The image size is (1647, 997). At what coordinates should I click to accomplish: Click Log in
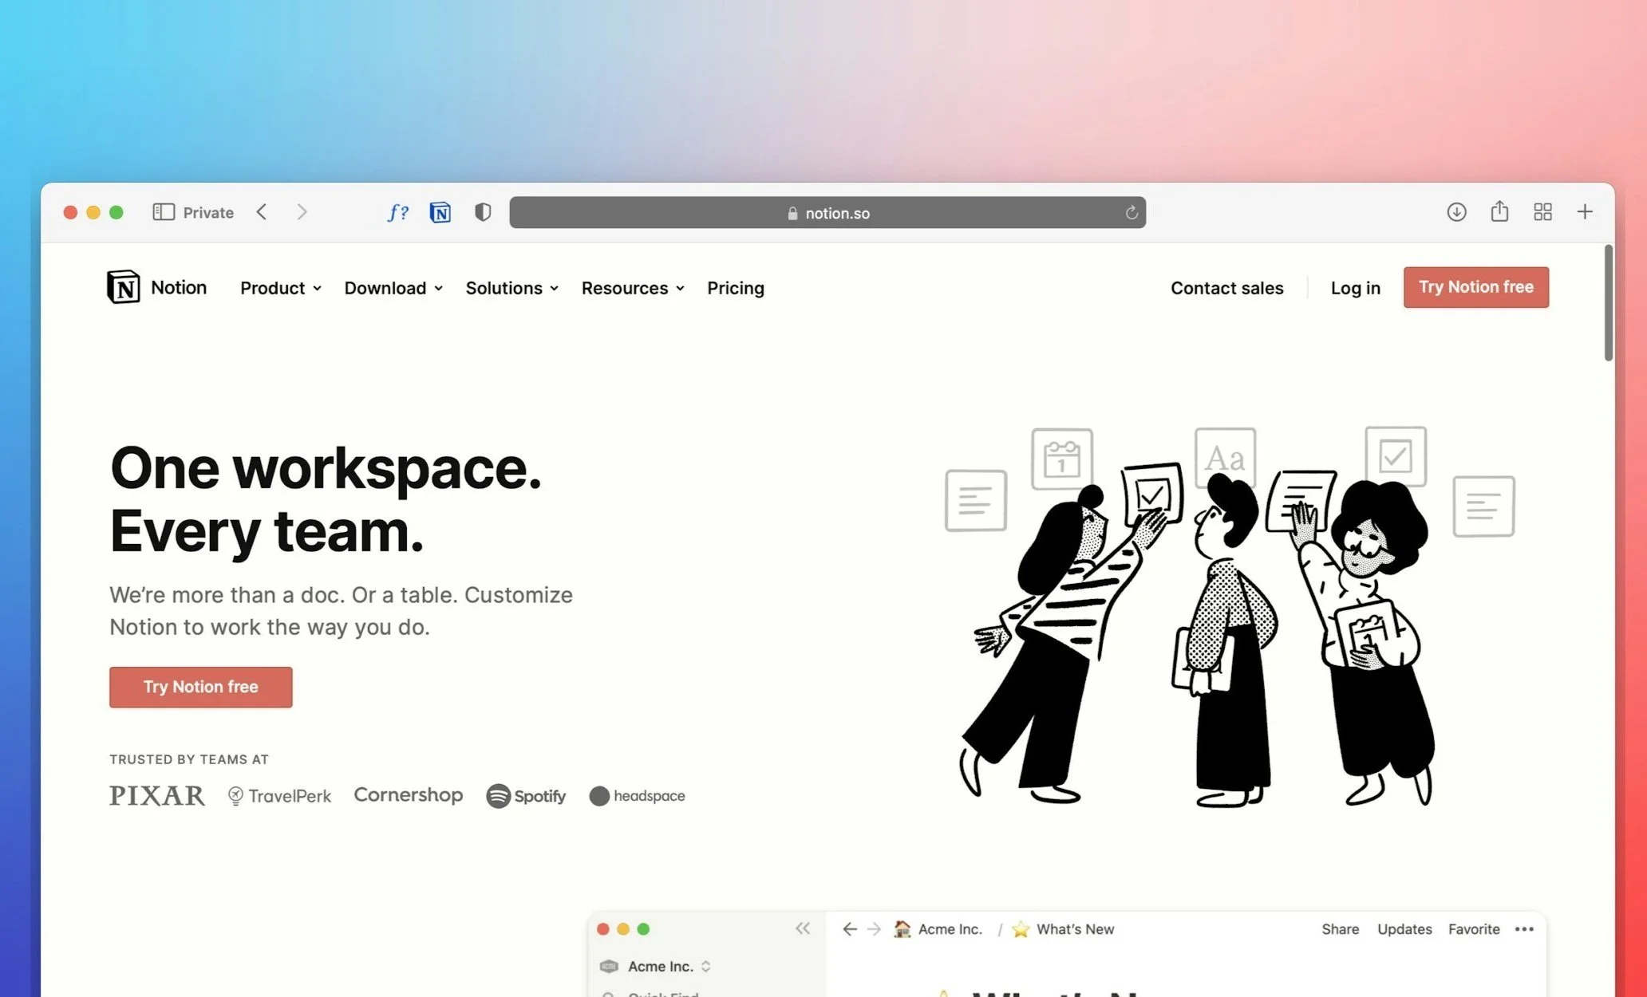(1355, 288)
